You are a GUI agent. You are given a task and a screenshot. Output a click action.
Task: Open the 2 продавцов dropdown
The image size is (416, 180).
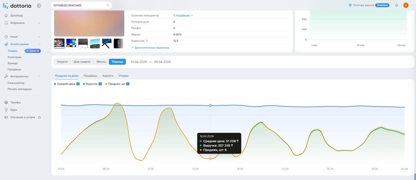pyautogui.click(x=183, y=16)
